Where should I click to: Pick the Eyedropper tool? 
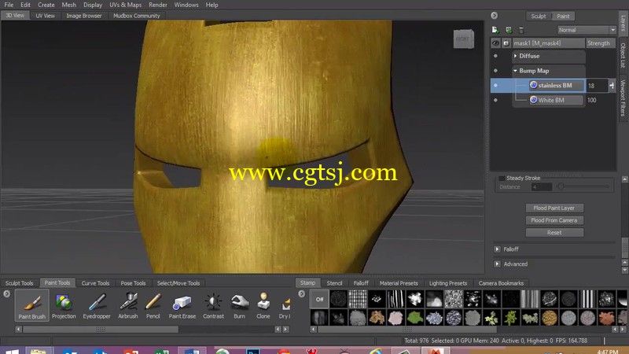tap(97, 305)
